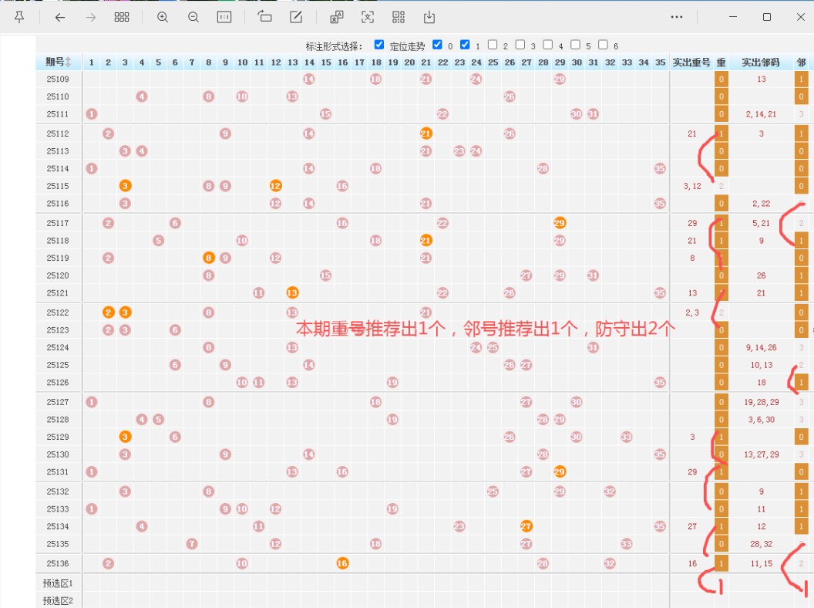Enable the checkbox labeled 2

tap(493, 45)
